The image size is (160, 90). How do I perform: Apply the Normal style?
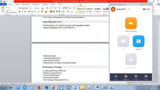(81, 10)
